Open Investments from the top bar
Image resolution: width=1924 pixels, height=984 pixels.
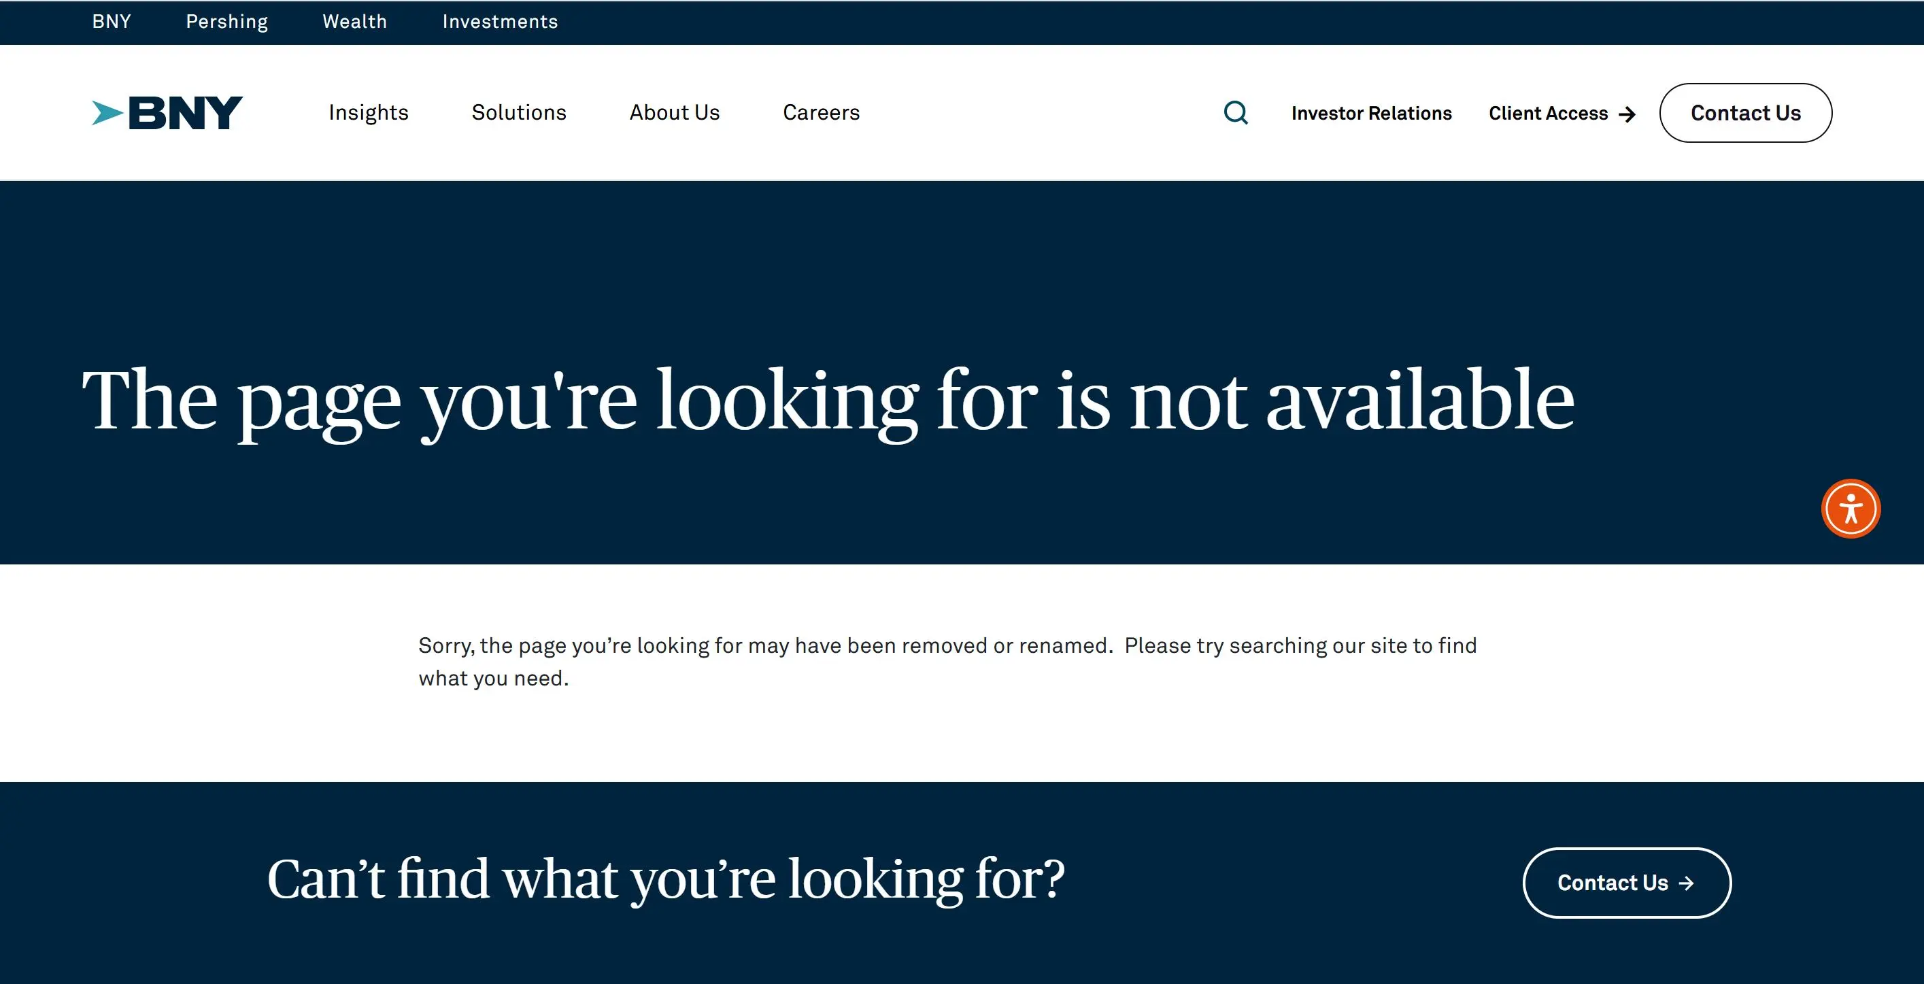point(500,22)
